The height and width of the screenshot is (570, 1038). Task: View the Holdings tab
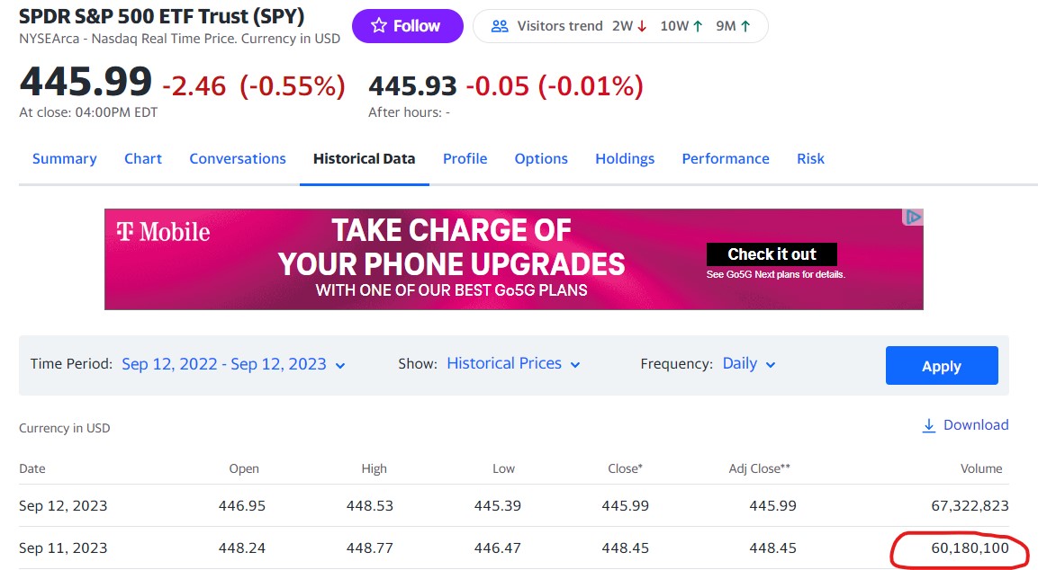click(625, 158)
